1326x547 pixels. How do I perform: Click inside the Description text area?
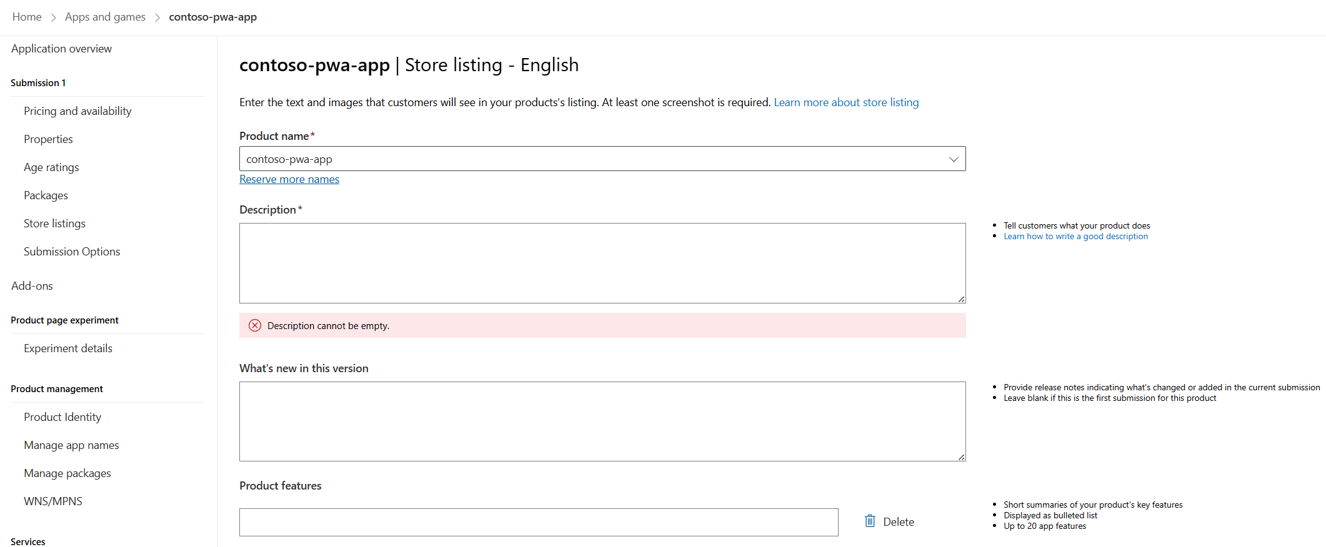602,263
